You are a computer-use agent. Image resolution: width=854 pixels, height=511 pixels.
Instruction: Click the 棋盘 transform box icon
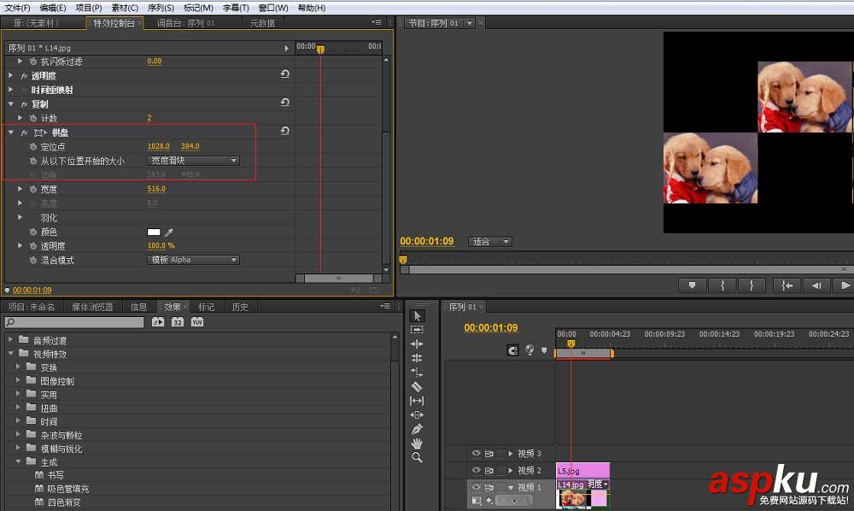click(x=40, y=132)
